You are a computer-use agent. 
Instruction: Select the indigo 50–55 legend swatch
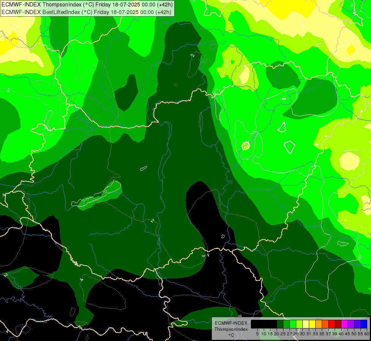click(357, 324)
